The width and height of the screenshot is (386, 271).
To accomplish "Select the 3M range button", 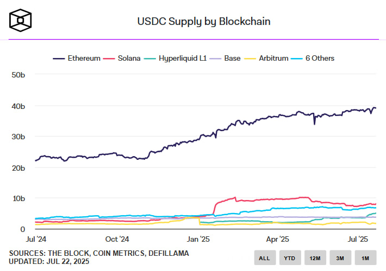I will coord(340,257).
